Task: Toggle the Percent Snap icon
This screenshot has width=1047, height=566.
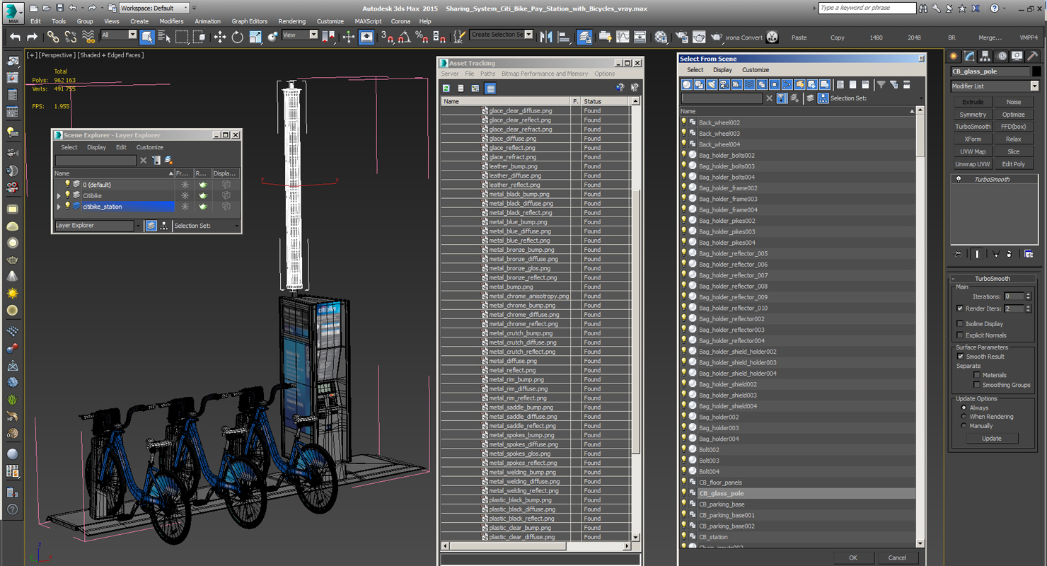Action: pyautogui.click(x=422, y=37)
